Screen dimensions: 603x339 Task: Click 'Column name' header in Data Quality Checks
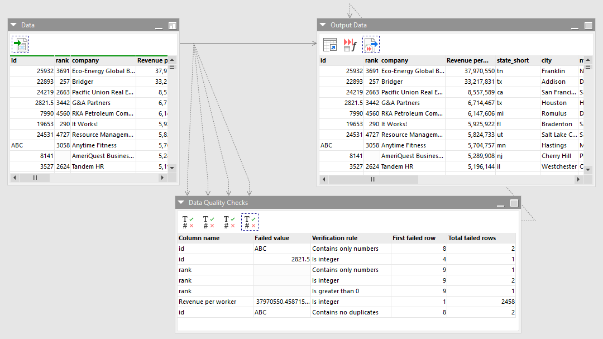[215, 238]
